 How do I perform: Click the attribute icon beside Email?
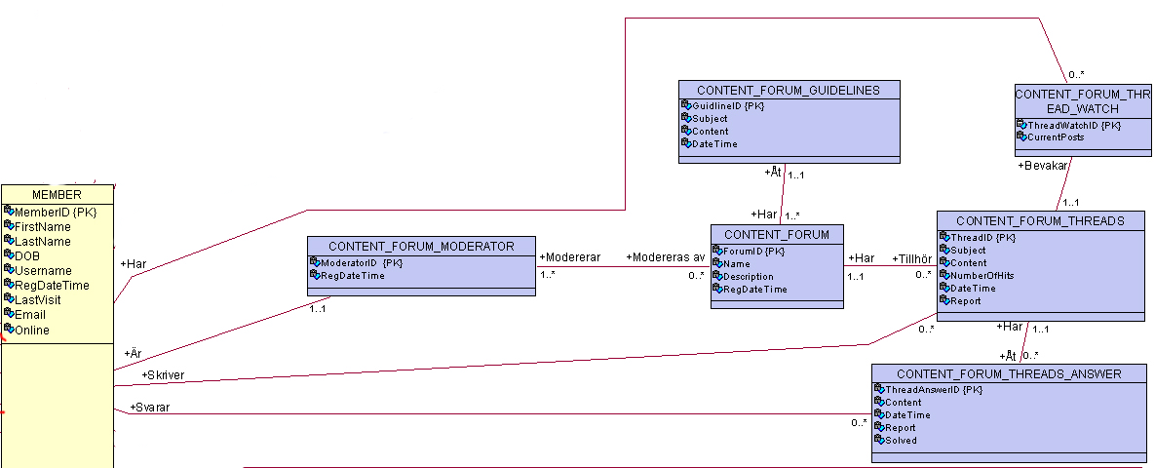(9, 314)
